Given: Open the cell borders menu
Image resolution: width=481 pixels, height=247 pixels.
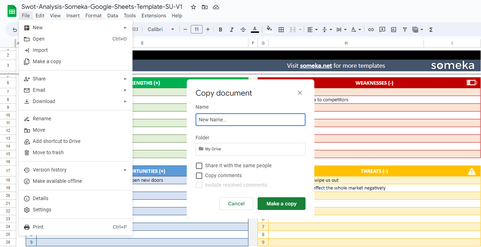Looking at the screenshot, I should [x=281, y=30].
